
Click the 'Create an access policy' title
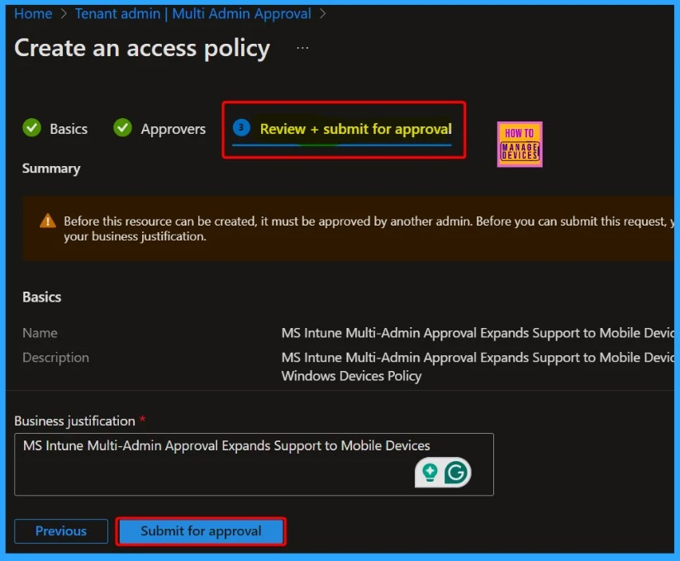pos(142,48)
